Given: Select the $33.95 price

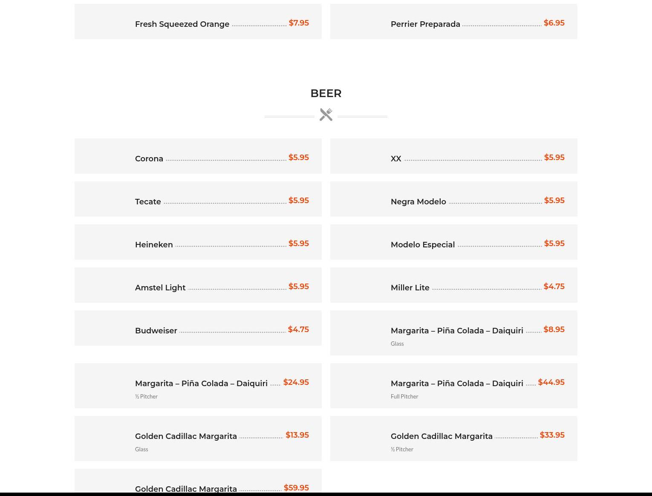Looking at the screenshot, I should (x=552, y=435).
